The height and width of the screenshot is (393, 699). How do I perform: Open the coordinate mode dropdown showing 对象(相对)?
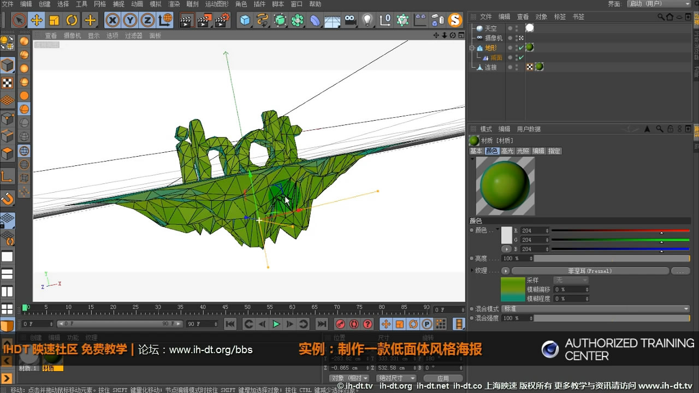(x=348, y=378)
